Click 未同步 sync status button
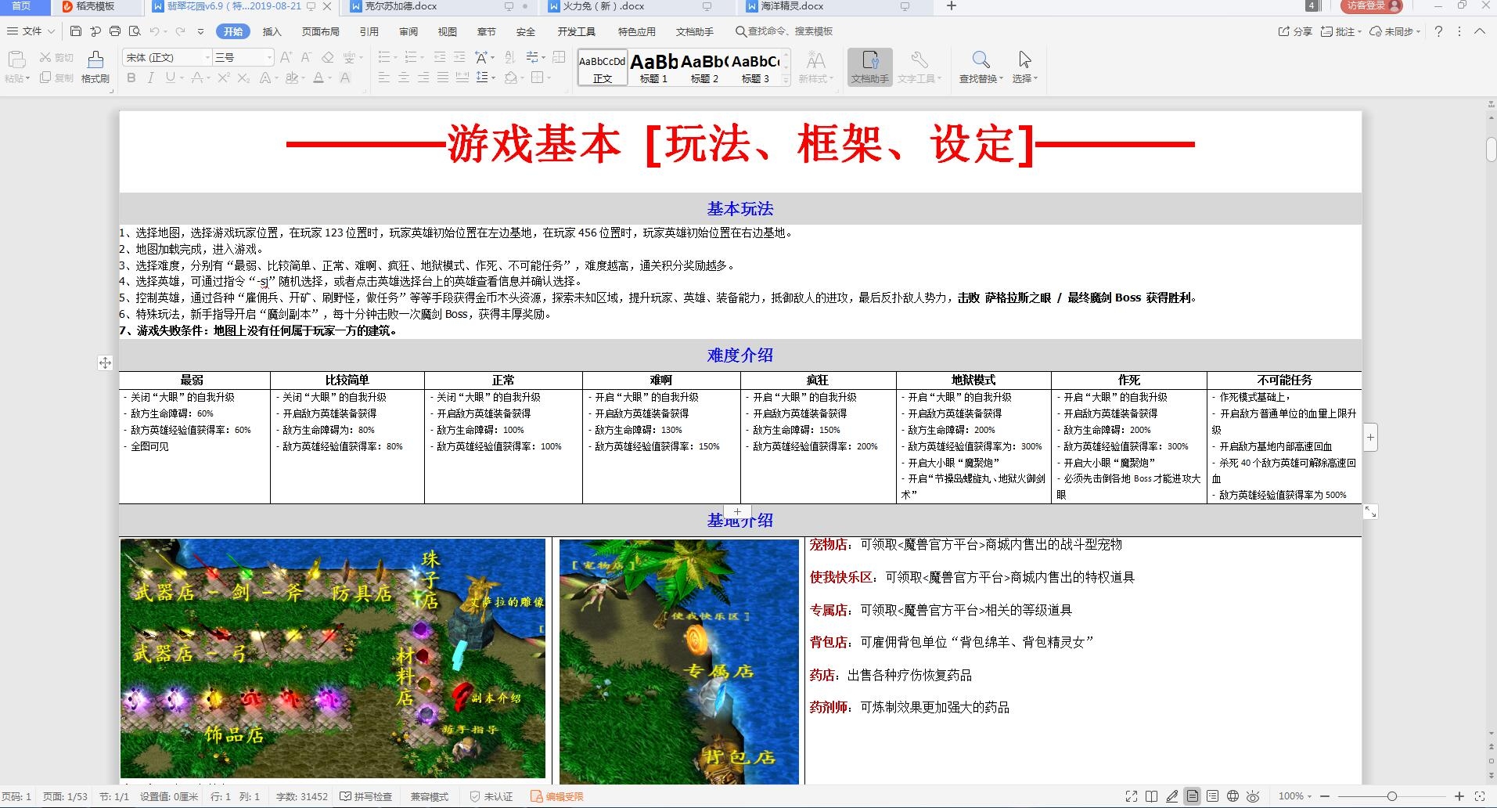This screenshot has height=808, width=1497. tap(1395, 31)
